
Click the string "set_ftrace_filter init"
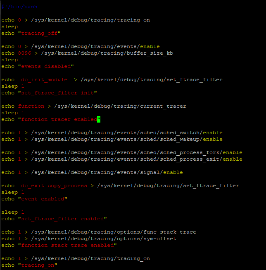[57, 93]
